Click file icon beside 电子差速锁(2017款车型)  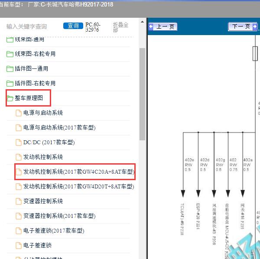click(18, 231)
